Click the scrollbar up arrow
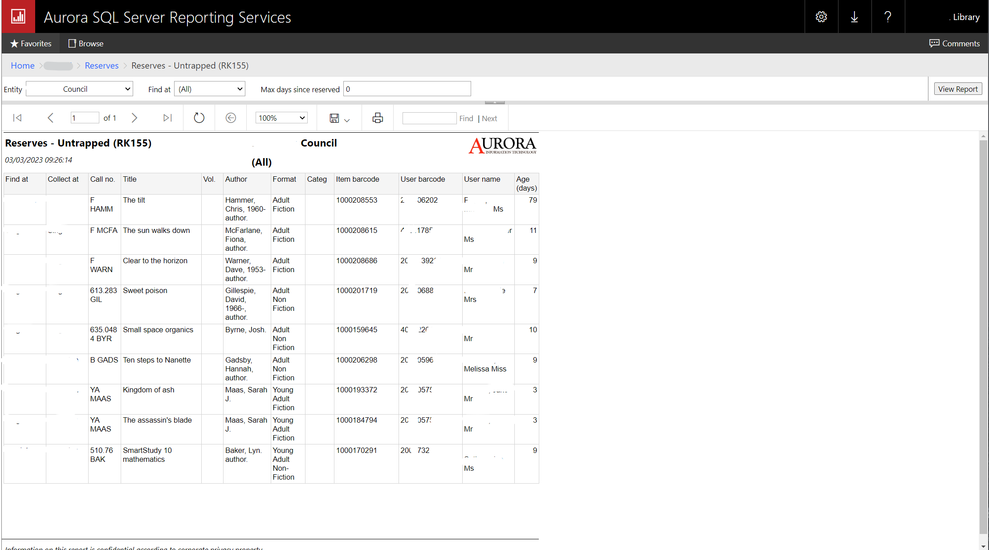989x550 pixels. point(983,136)
